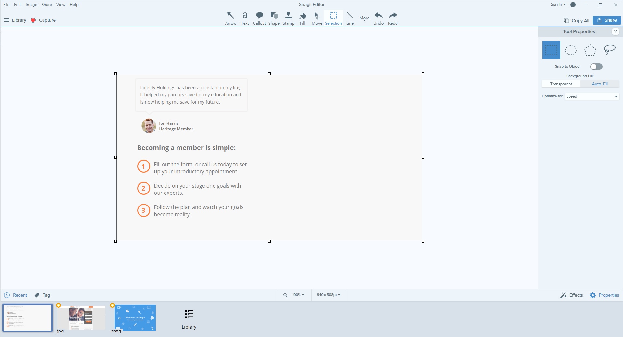Open the Library from the tray
This screenshot has height=337, width=623.
click(189, 319)
